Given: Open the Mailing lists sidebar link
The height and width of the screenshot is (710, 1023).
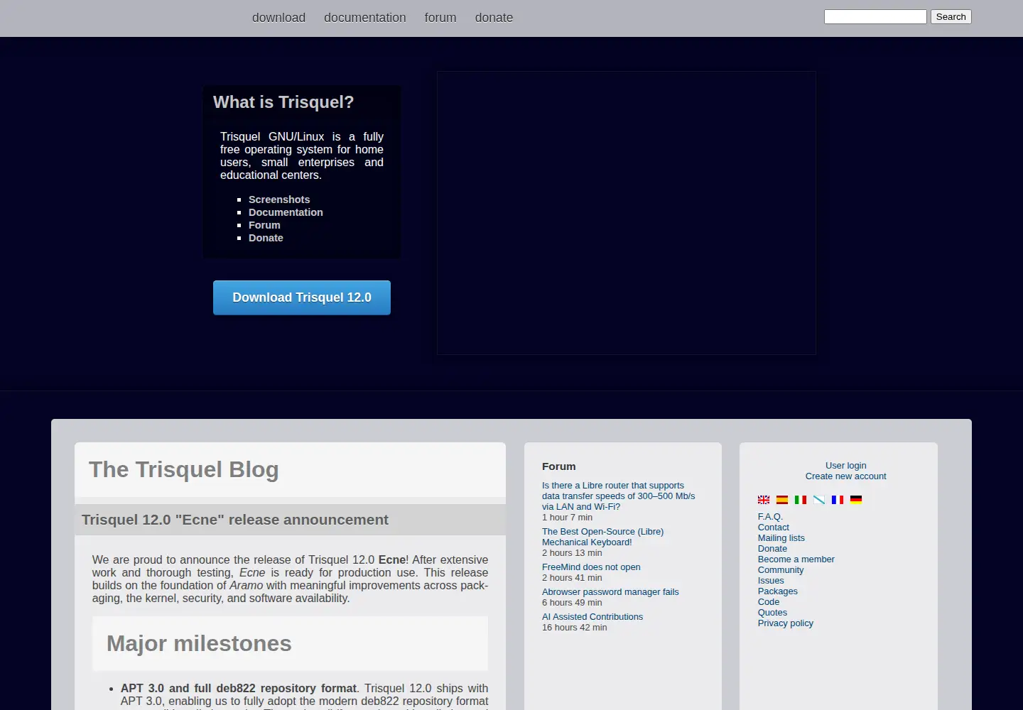Looking at the screenshot, I should [781, 538].
